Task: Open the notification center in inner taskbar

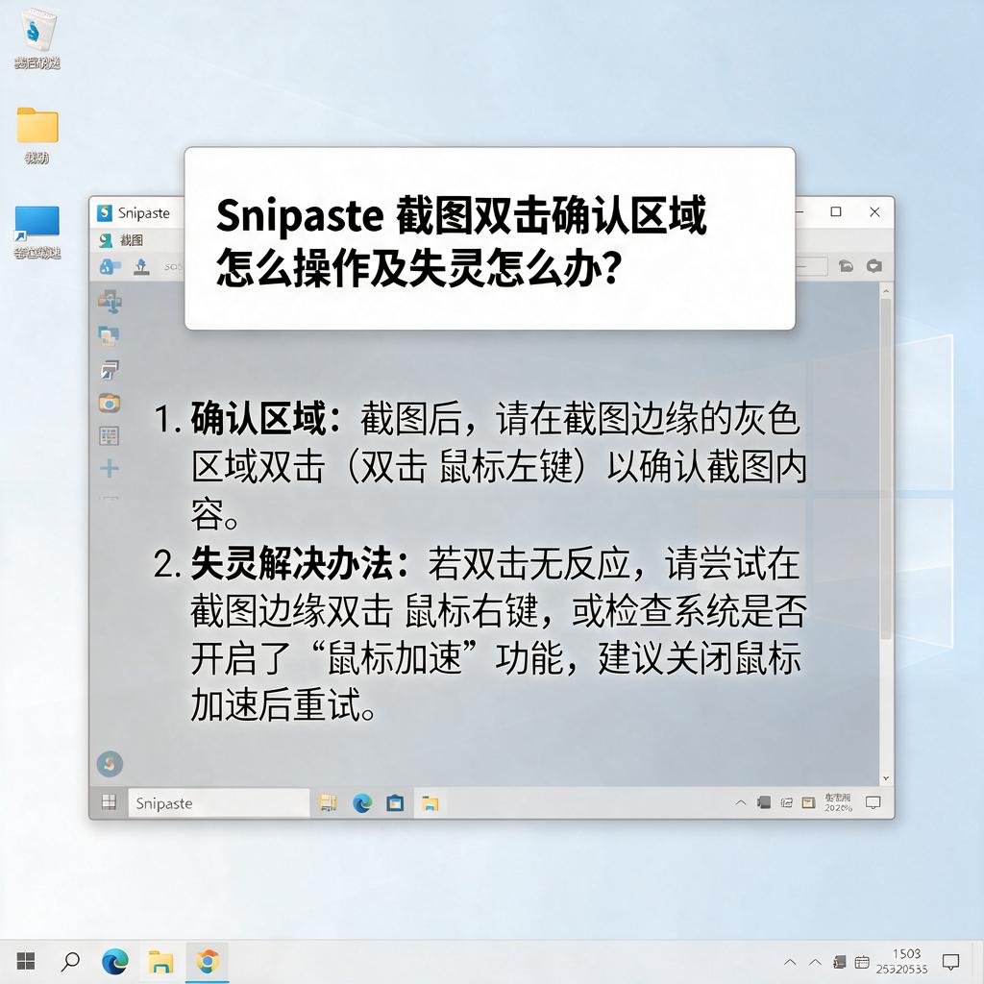Action: click(873, 802)
